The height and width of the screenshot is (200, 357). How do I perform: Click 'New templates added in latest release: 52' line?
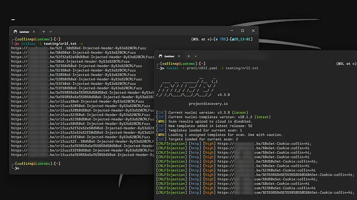click(204, 126)
